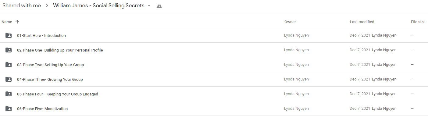This screenshot has height=118, width=428.
Task: Select 02-Phase One- Building Up Your Personal Profile
Action: (214, 50)
